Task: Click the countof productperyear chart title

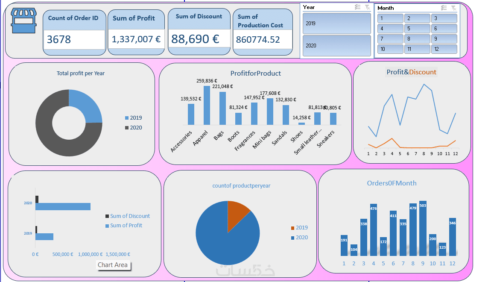Action: tap(241, 185)
